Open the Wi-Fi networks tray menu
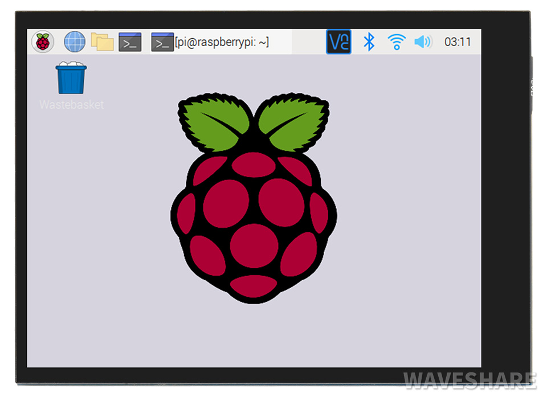This screenshot has height=397, width=547. point(397,42)
